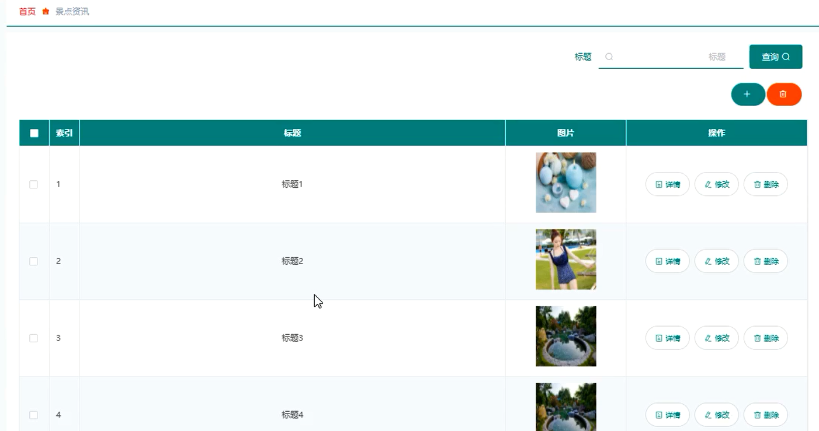
Task: Click the round pool thumbnail in row 3
Action: [x=566, y=337]
